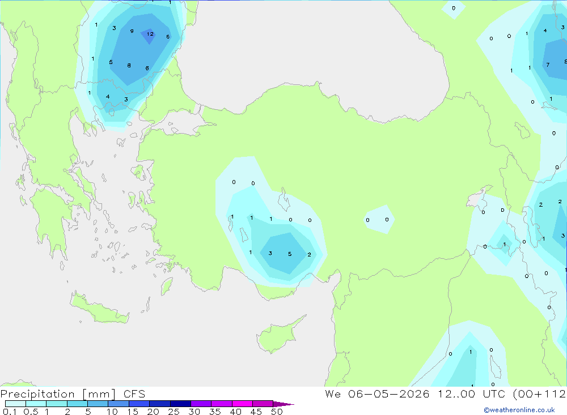Viewport: 567px width, 415px height.
Task: Click the legend label '20'
Action: click(x=153, y=412)
